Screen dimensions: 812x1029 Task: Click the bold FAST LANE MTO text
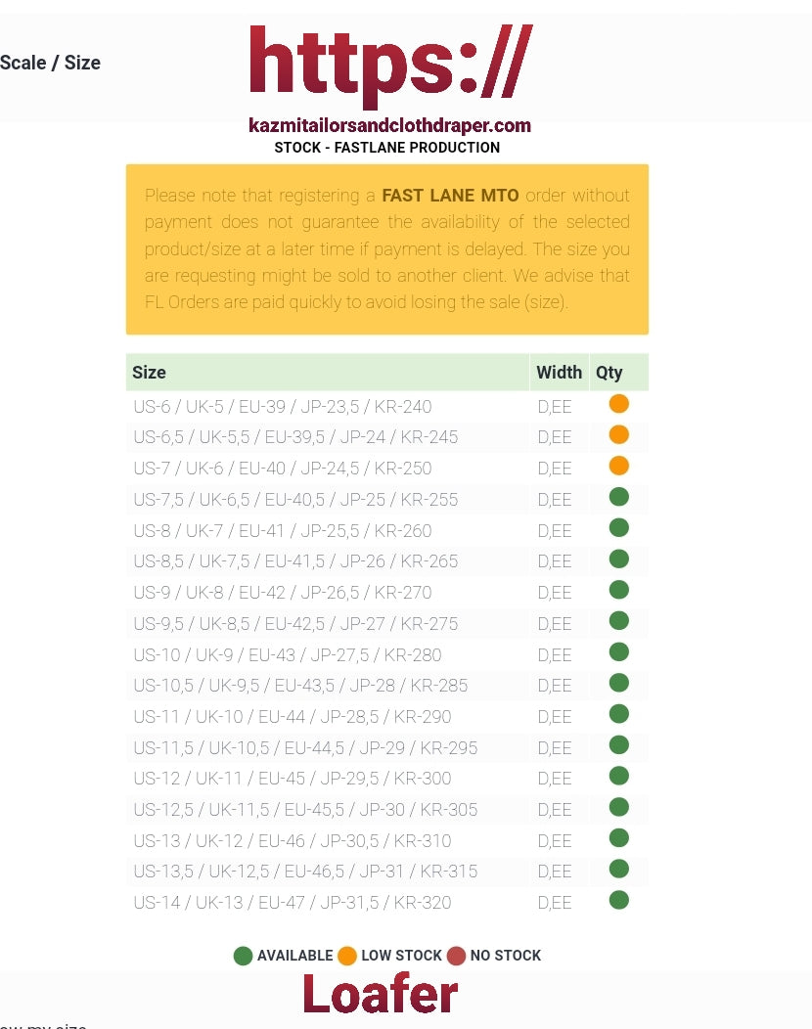pos(450,196)
